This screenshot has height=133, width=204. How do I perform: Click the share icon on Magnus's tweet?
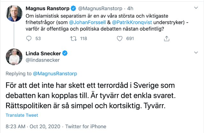(x=166, y=39)
